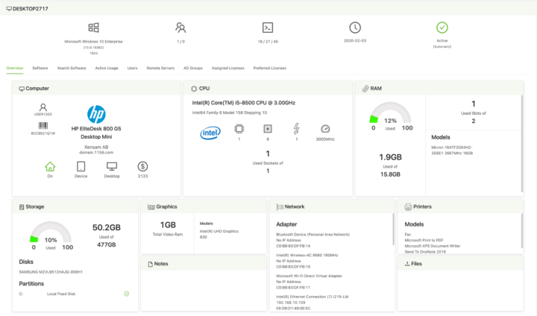This screenshot has width=537, height=316.
Task: Click the Printers panel vertical scrollbar
Action: 522,230
